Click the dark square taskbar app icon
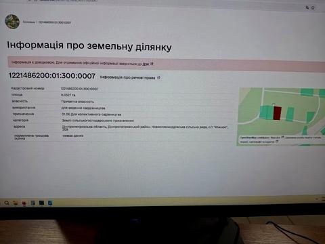This screenshot has height=244, width=325. 41,203
